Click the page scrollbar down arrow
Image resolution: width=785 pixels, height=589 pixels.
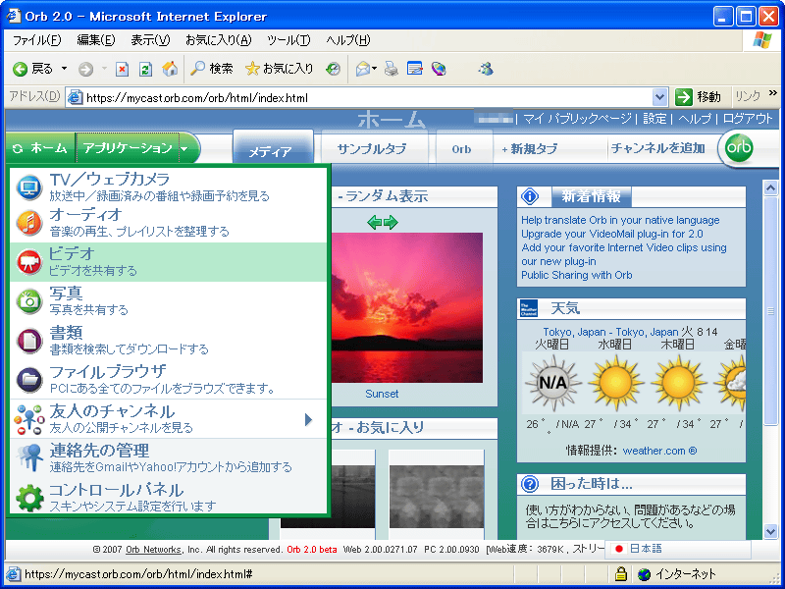pos(770,531)
